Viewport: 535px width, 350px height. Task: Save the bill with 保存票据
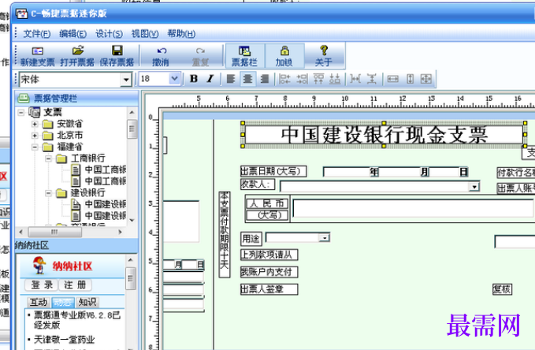pos(117,56)
